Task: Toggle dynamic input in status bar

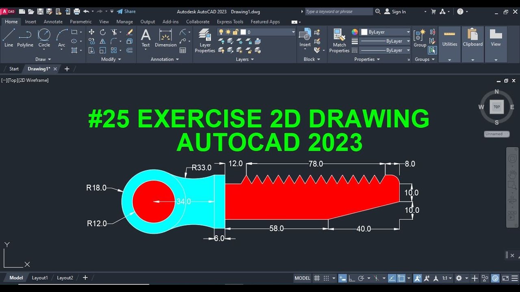Action: click(x=342, y=278)
